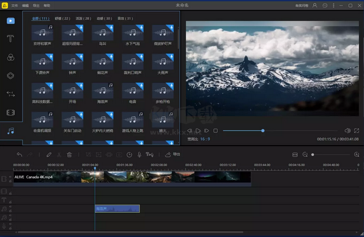Image resolution: width=364 pixels, height=237 pixels.
Task: Click the delete trash icon in timeline toolbar
Action: (x=70, y=154)
